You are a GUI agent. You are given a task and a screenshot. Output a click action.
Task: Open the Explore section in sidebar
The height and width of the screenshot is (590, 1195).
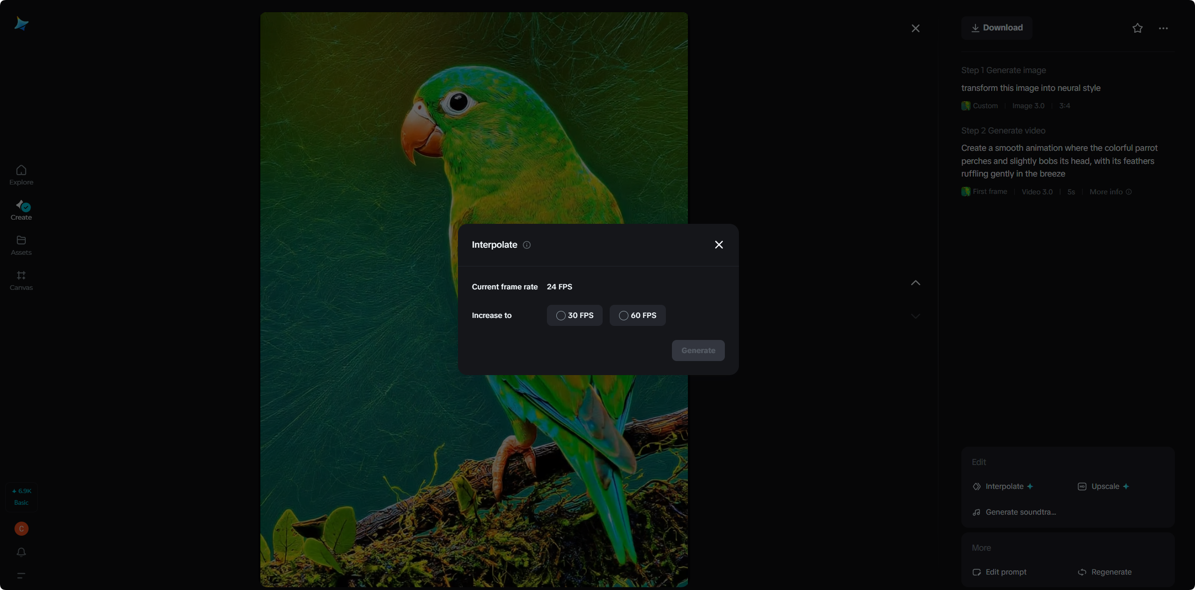coord(21,175)
